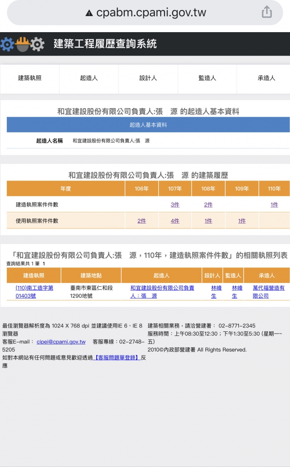Open the 監造人 menu tab

pos(207,78)
